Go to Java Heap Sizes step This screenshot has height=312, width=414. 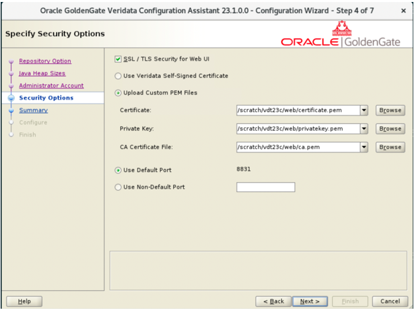pyautogui.click(x=42, y=73)
